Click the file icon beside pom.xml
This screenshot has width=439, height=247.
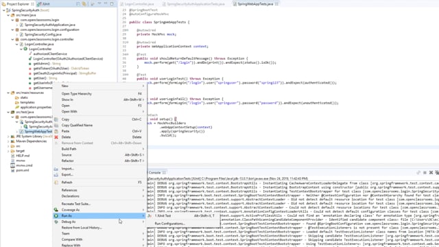tap(12, 170)
